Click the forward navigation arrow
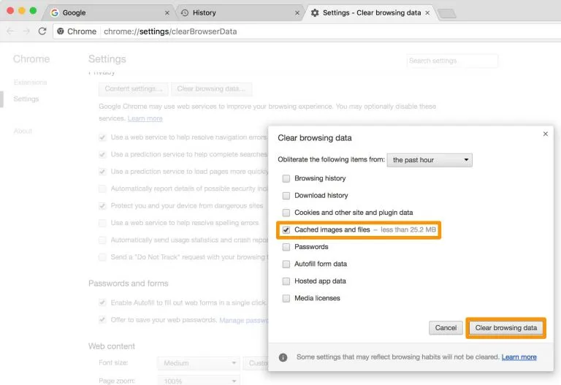This screenshot has width=561, height=385. [26, 31]
